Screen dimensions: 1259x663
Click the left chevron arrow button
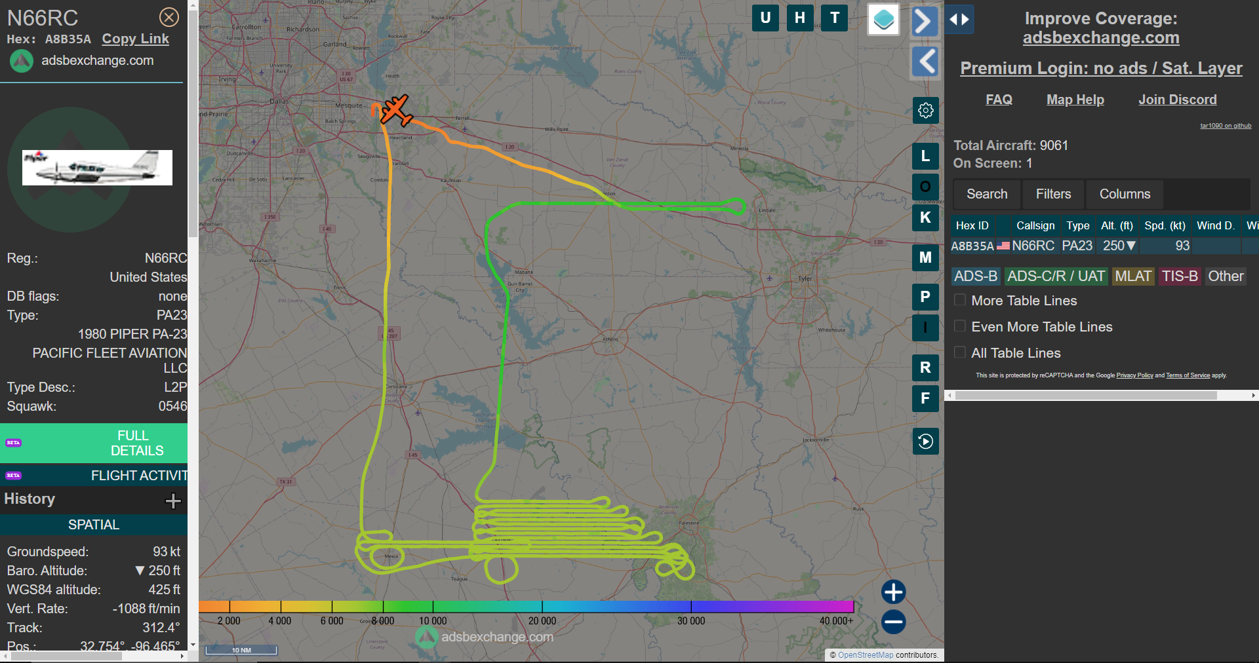click(x=925, y=62)
